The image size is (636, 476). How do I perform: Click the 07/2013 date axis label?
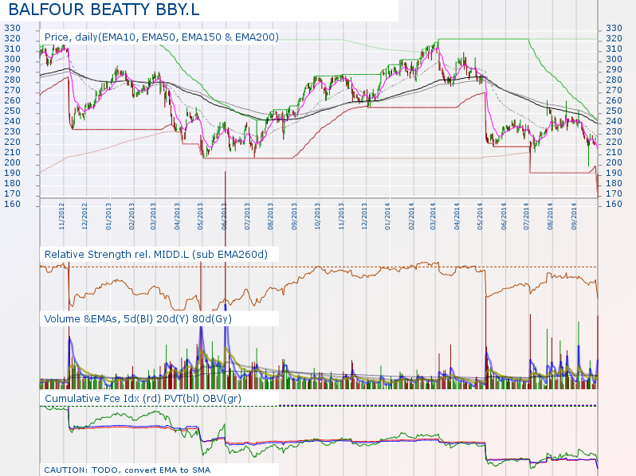pos(247,217)
